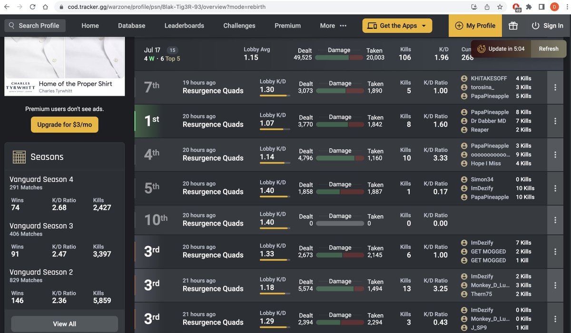This screenshot has width=571, height=333.
Task: Click avatar icon next to Dr Dabber MD
Action: pos(464,121)
